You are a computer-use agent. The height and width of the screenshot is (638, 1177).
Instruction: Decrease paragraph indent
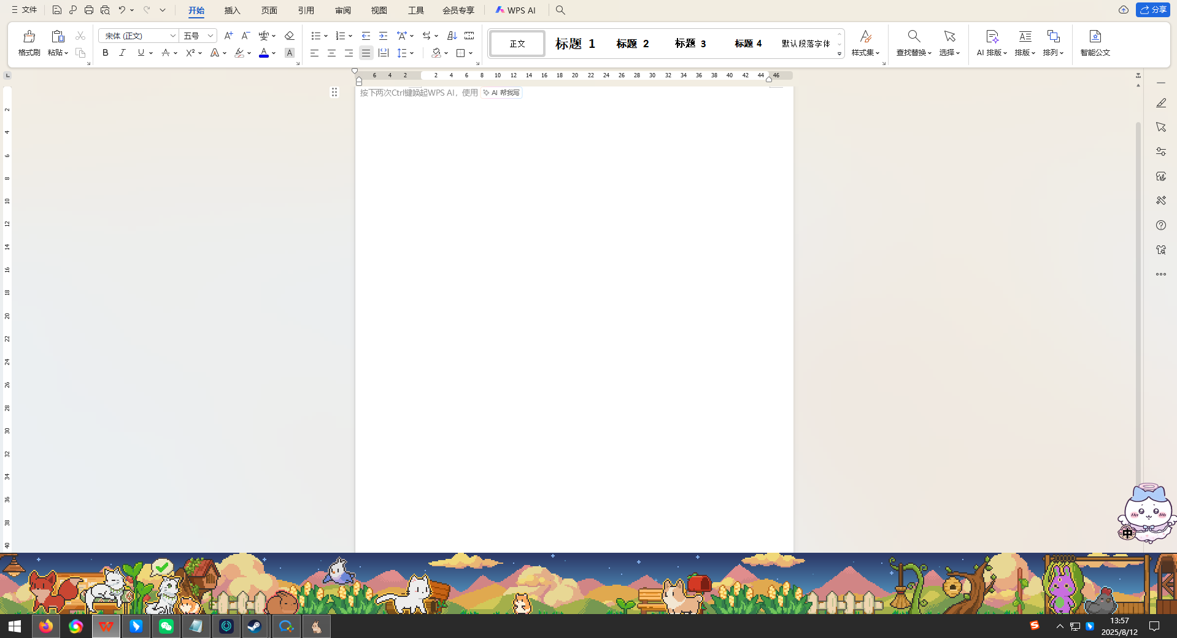366,36
